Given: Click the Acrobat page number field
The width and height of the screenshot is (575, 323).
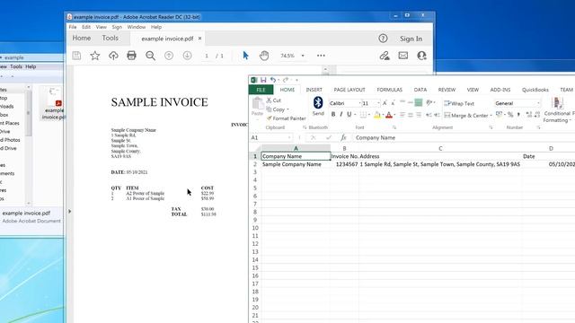Looking at the screenshot, I should [207, 56].
